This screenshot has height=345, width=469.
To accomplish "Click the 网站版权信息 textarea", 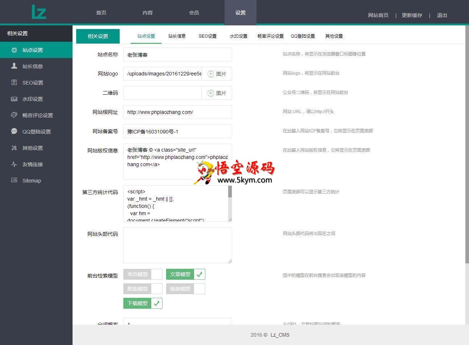I will (x=178, y=162).
